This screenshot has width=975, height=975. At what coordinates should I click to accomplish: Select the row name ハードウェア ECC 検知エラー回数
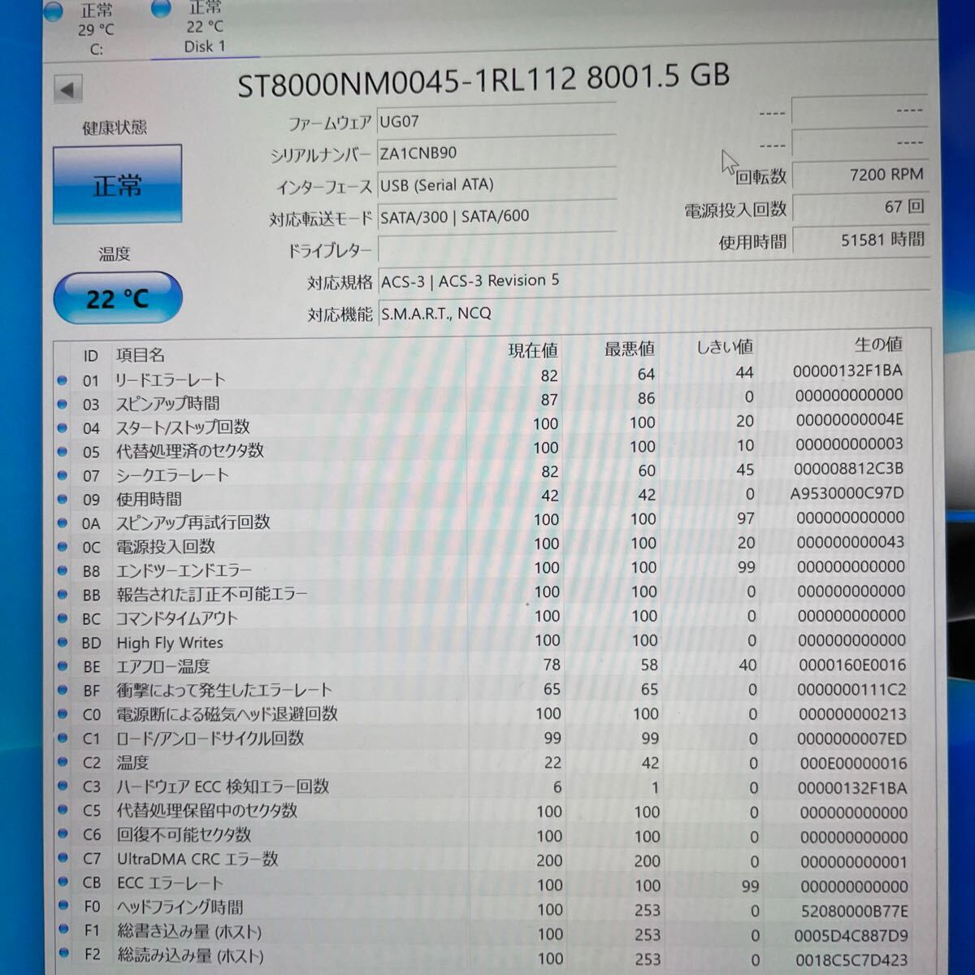223,786
